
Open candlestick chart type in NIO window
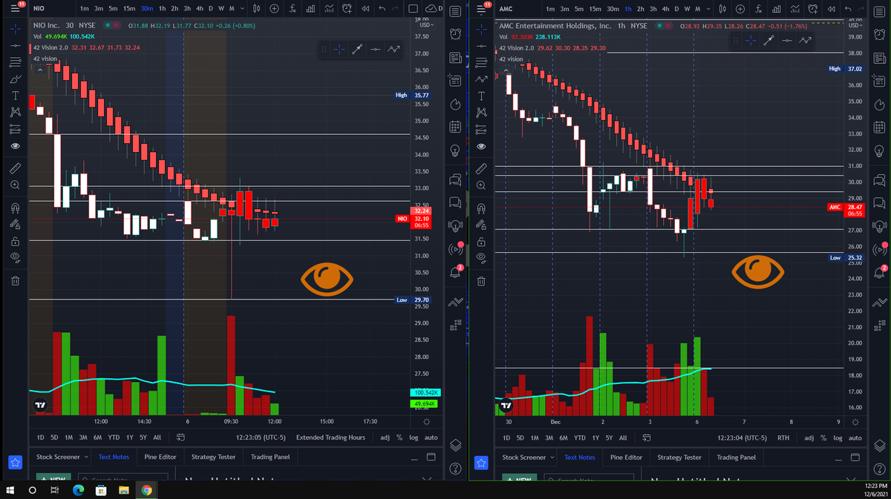(x=256, y=8)
